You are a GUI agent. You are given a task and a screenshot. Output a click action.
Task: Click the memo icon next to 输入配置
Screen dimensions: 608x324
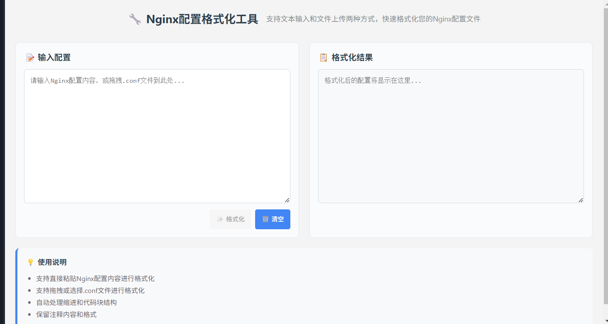30,58
